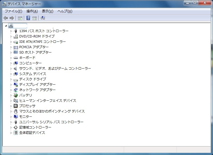Screen dimensions: 213x155
Task: Click the ディスプレイ アダプター icon
Action: 16,85
